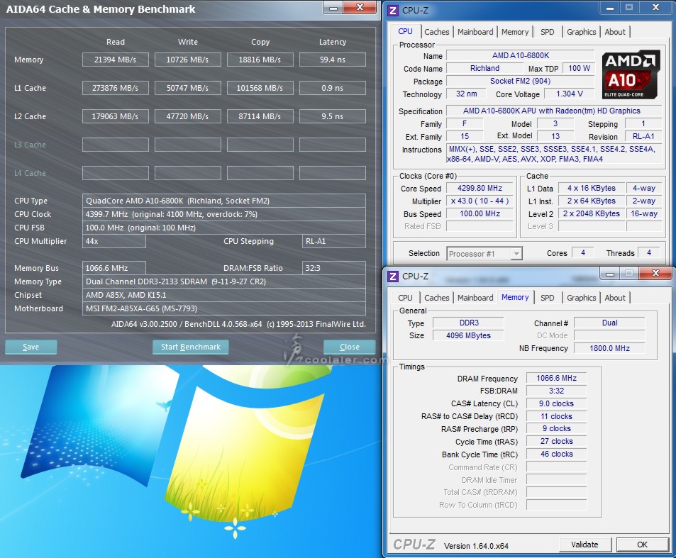Click DRAM Frequency value 1066.6 MHz
The width and height of the screenshot is (676, 558).
(557, 379)
